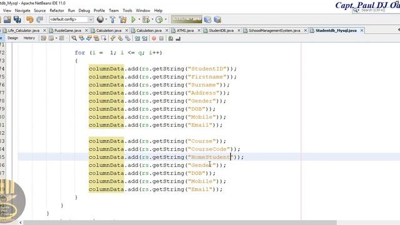
Task: Open the Source menu
Action: pyautogui.click(x=40, y=11)
